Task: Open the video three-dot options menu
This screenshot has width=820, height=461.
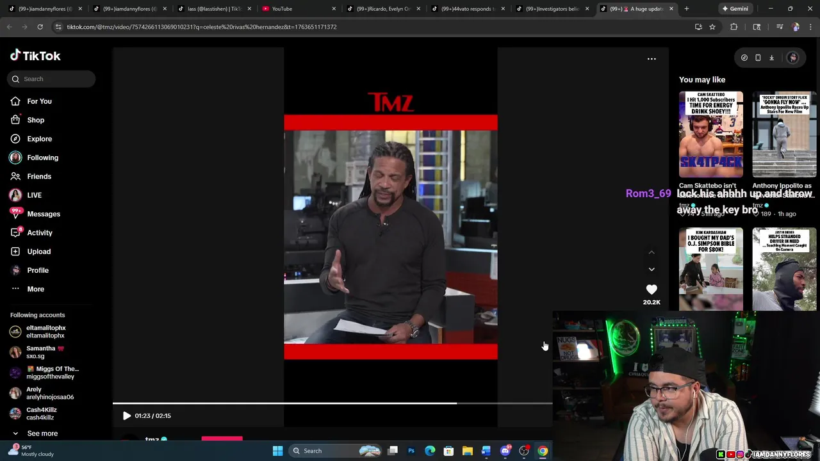Action: coord(652,59)
